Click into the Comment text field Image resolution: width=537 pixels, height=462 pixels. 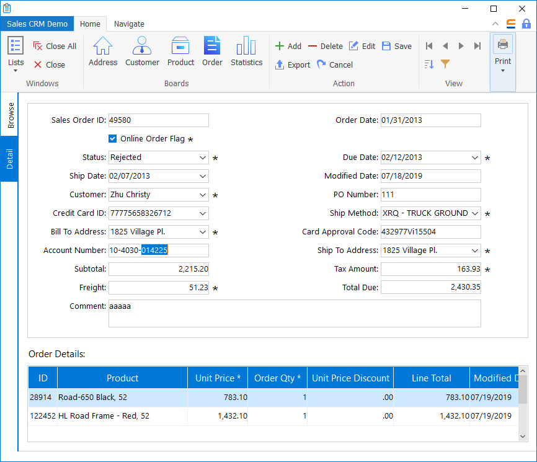pyautogui.click(x=295, y=313)
